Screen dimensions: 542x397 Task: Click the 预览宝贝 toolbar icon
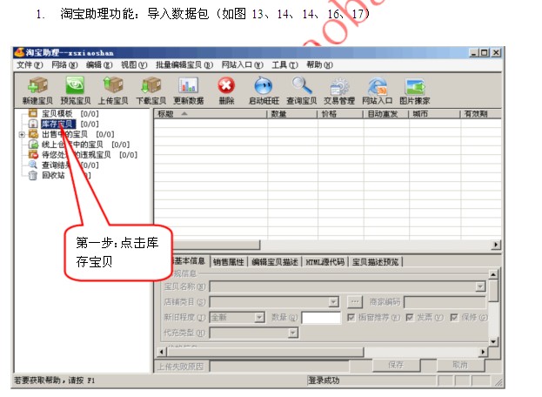pos(74,86)
